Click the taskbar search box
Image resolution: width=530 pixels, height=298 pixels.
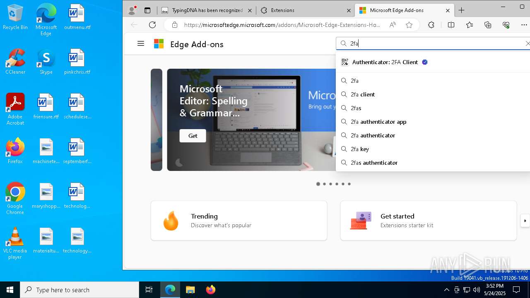pyautogui.click(x=79, y=290)
